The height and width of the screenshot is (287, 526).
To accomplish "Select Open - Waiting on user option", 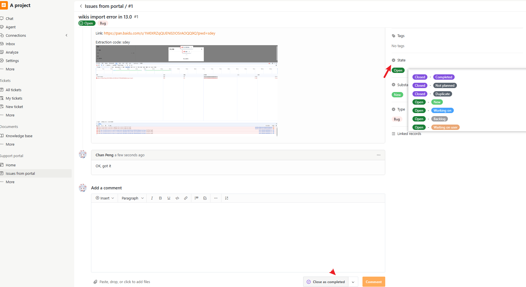I will pos(436,127).
